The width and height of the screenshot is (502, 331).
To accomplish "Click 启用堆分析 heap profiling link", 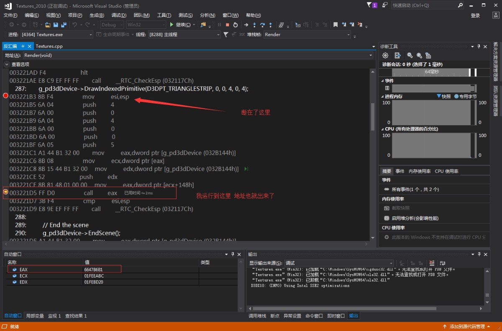I will (x=415, y=218).
